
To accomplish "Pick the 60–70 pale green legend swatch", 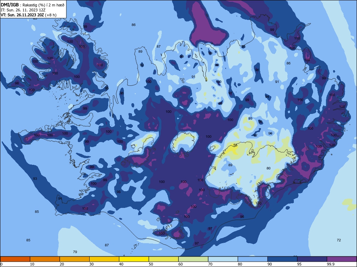I will pos(193,259).
